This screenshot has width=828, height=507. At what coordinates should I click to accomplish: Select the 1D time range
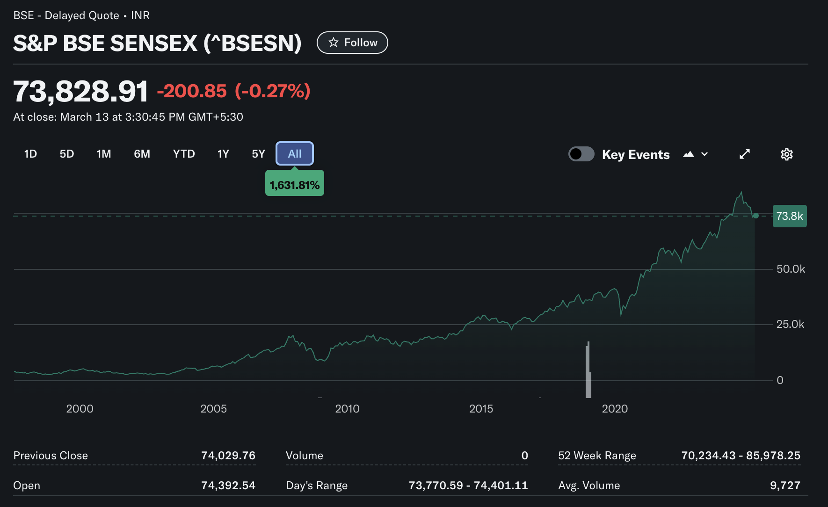[30, 154]
